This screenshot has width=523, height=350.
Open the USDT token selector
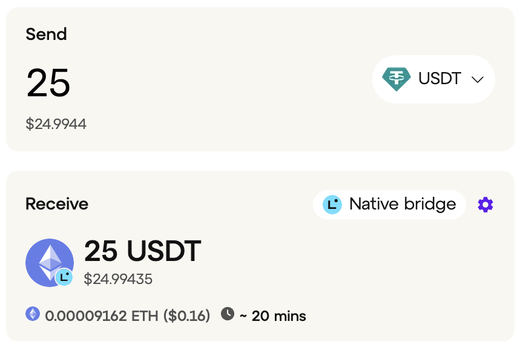click(433, 79)
